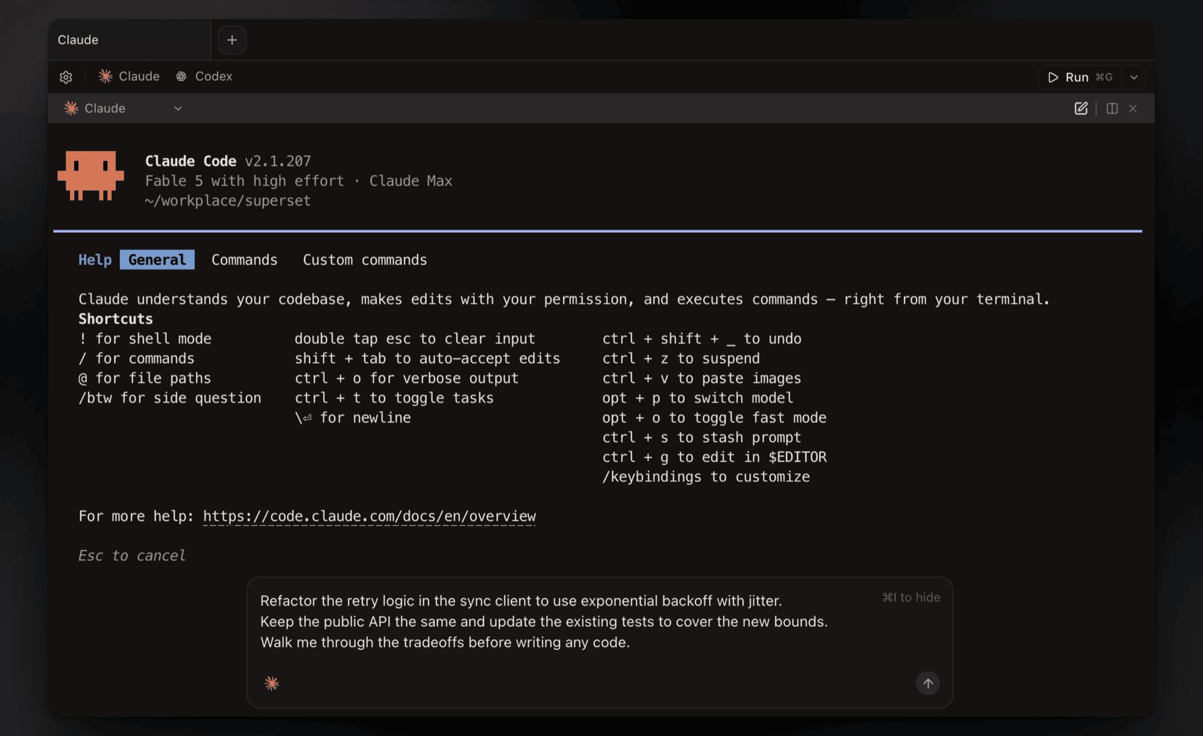
Task: Click 'ctrl + g to edit in $EDITOR' line
Action: [x=714, y=457]
